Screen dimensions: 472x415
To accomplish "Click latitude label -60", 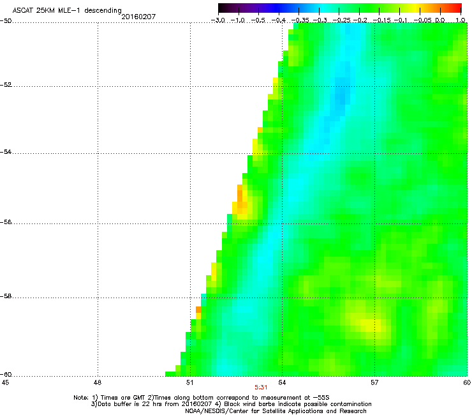I will pos(6,375).
